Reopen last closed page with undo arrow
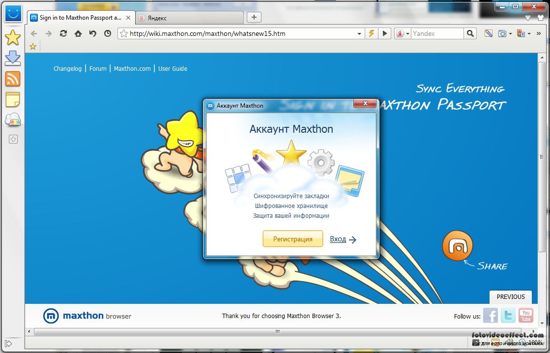Viewport: 550px width, 353px height. click(92, 34)
